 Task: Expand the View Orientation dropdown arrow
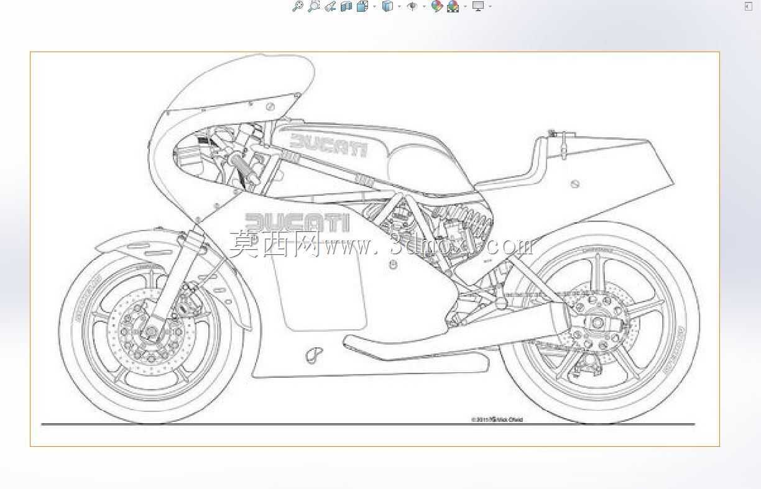pyautogui.click(x=374, y=6)
